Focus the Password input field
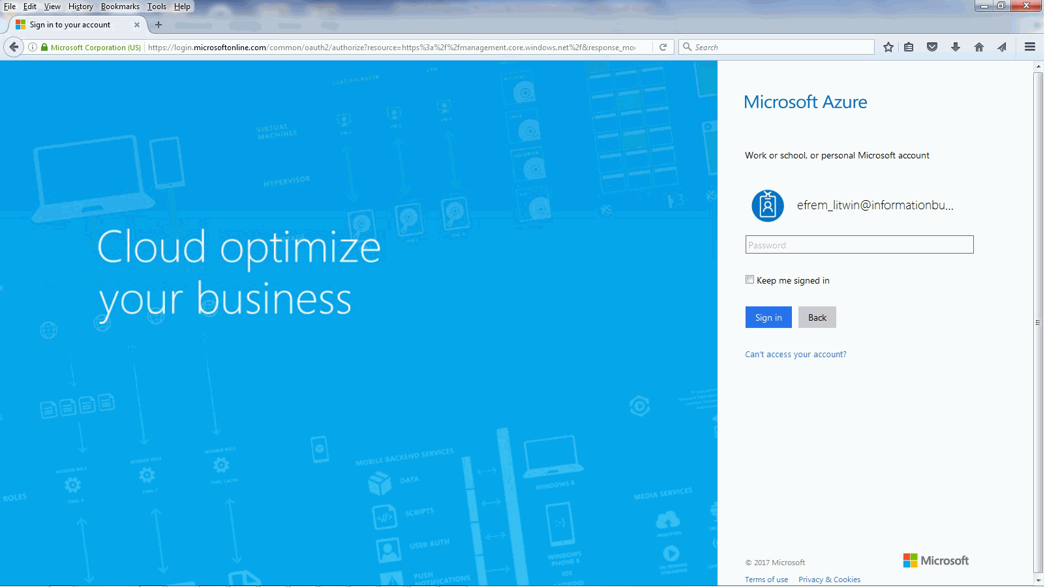 pyautogui.click(x=859, y=244)
